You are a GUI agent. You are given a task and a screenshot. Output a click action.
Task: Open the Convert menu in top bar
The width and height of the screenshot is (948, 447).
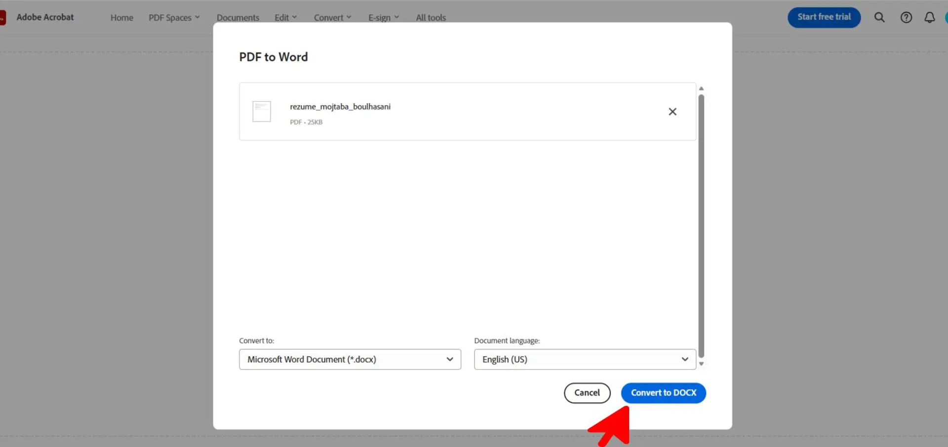[x=332, y=18]
